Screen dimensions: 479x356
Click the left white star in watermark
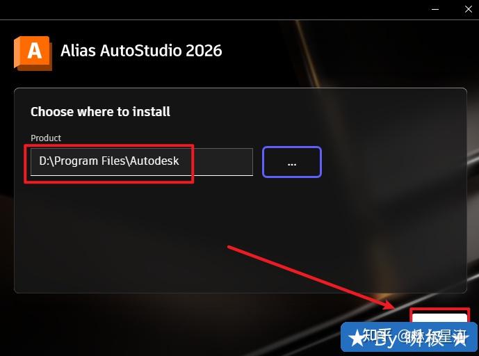point(356,339)
